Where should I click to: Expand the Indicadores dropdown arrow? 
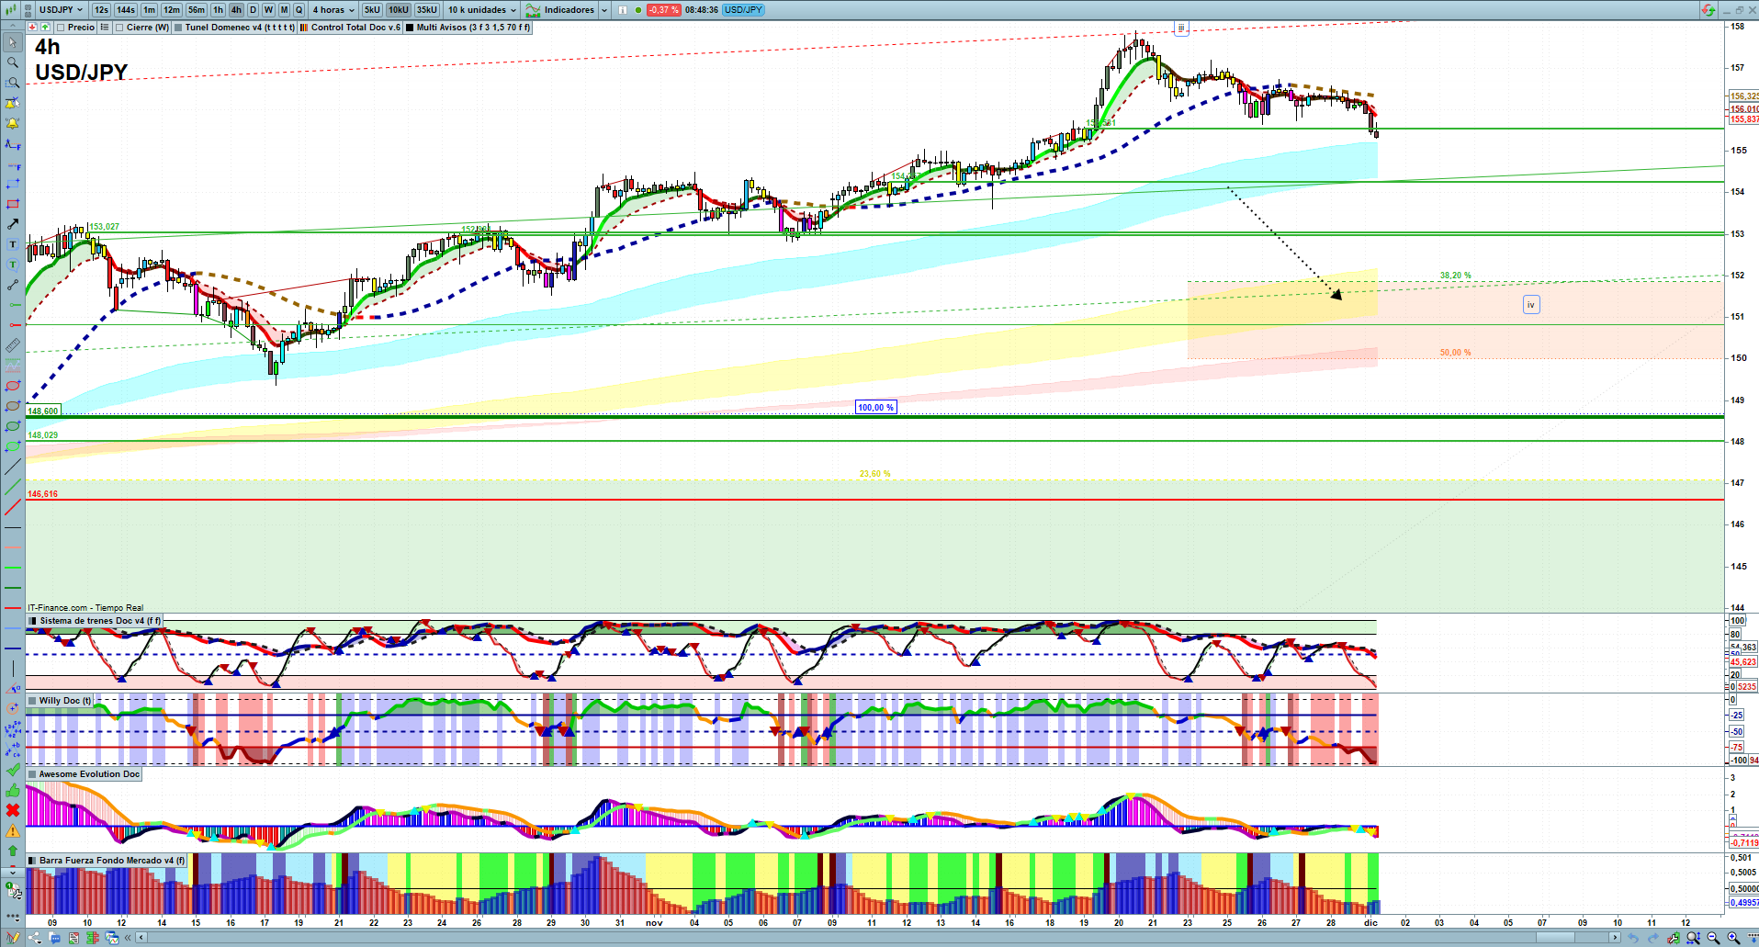604,10
